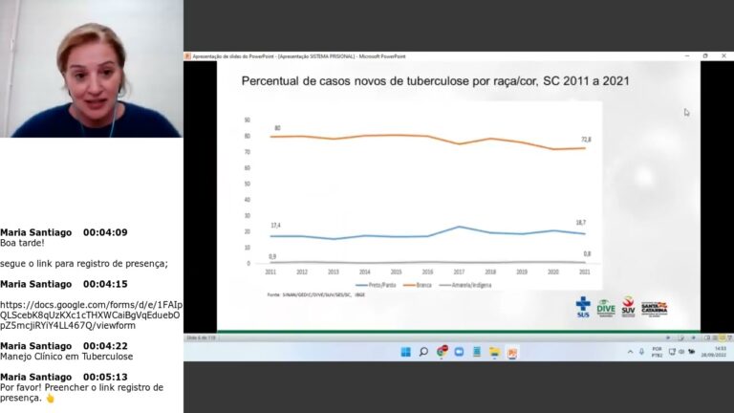The image size is (734, 413).
Task: Expand the hidden system tray icons chevron
Action: [631, 352]
